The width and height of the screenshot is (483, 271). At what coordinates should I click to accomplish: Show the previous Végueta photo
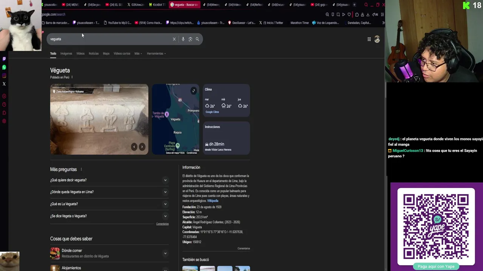pos(134,147)
